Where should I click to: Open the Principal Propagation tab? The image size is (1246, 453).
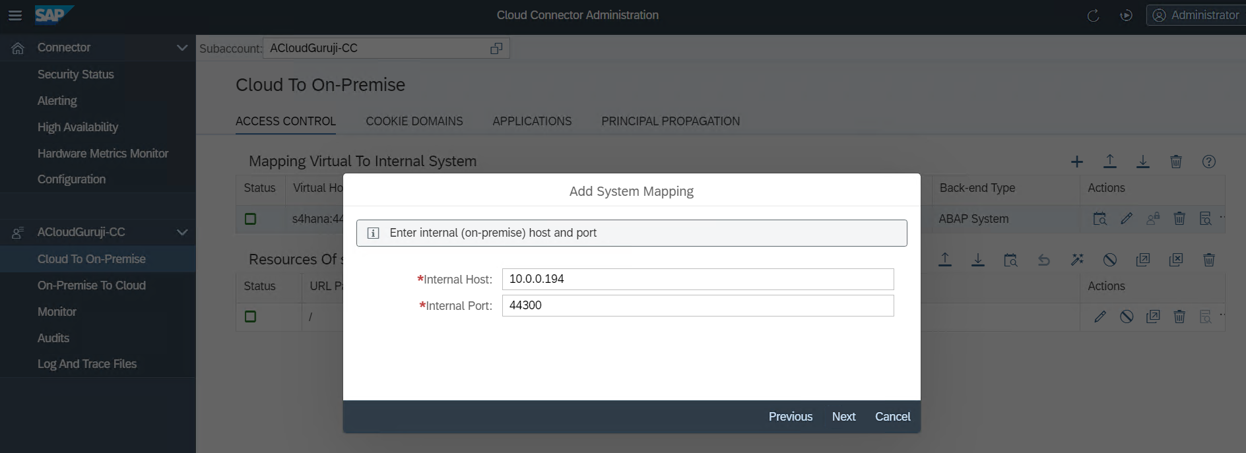(x=670, y=121)
